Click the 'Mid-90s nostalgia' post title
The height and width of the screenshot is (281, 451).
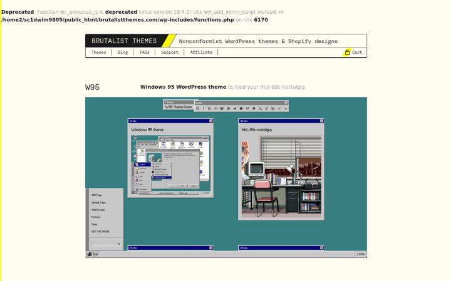click(257, 130)
